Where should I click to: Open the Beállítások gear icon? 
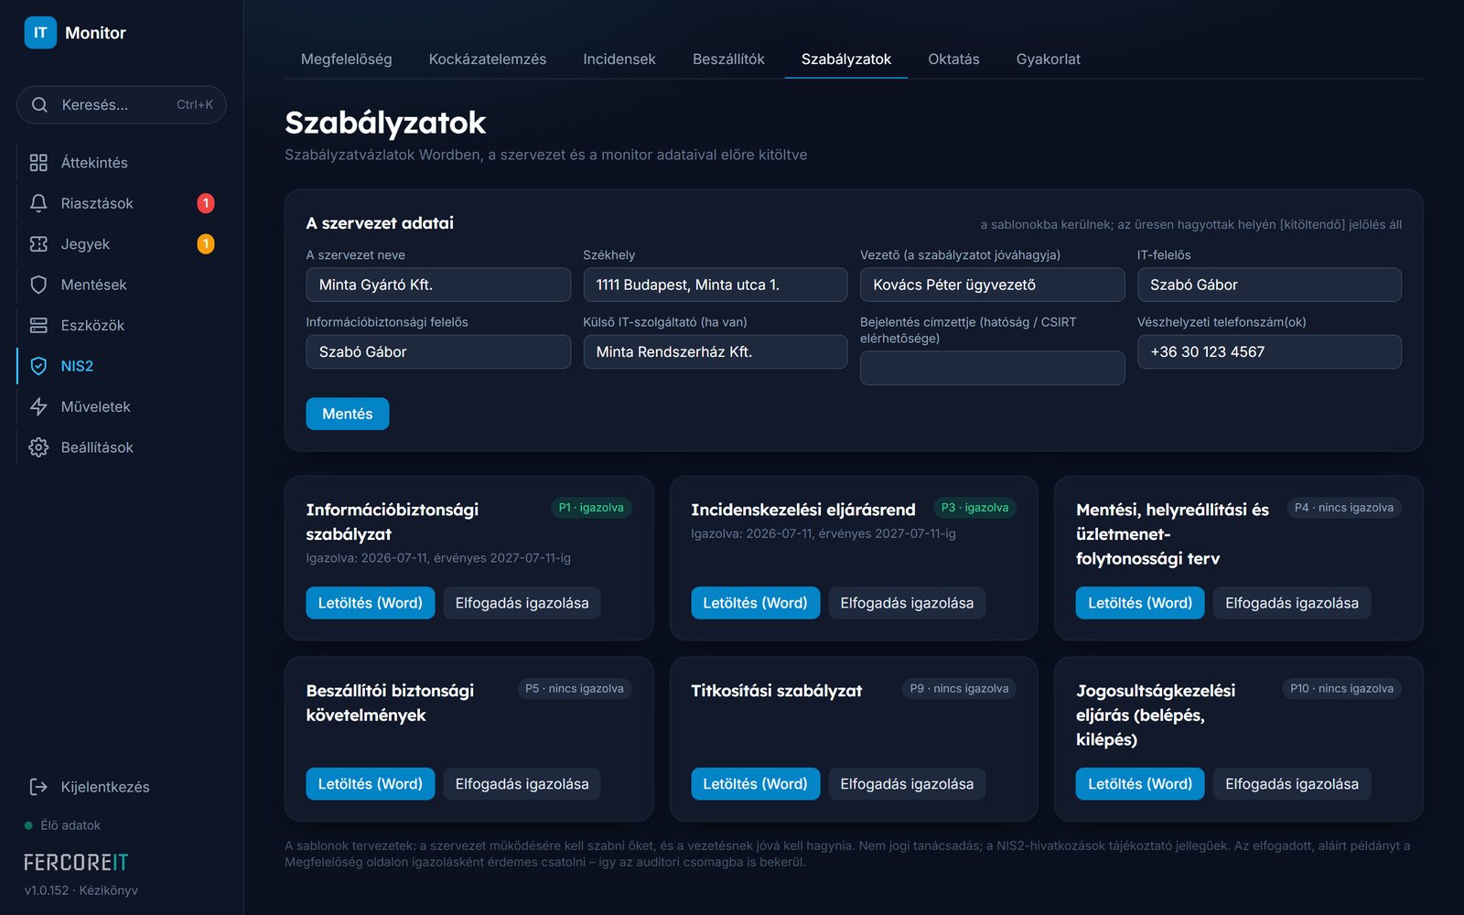[38, 447]
